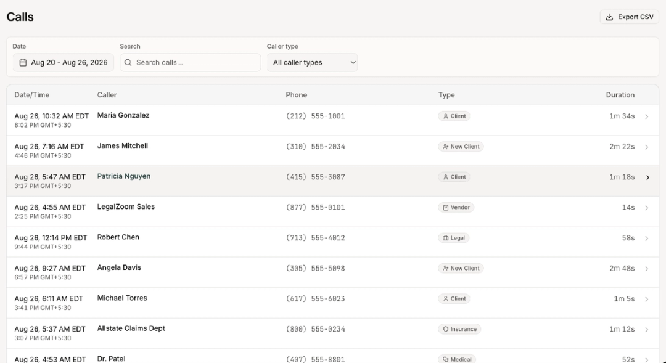Open the All caller types dropdown
666x363 pixels.
click(312, 62)
